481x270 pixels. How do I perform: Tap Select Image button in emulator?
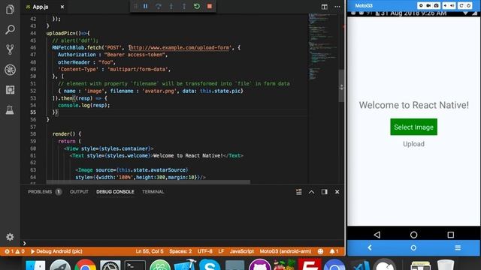click(x=413, y=127)
